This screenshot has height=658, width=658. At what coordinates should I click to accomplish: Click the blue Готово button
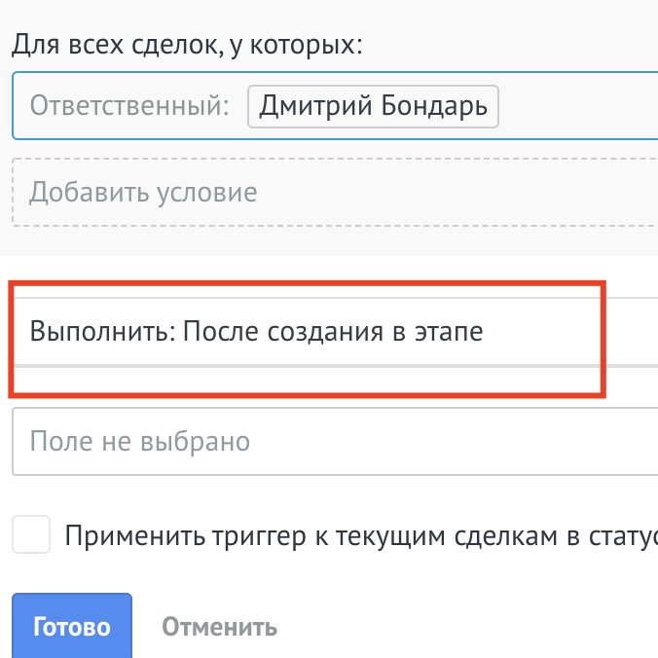tap(72, 625)
